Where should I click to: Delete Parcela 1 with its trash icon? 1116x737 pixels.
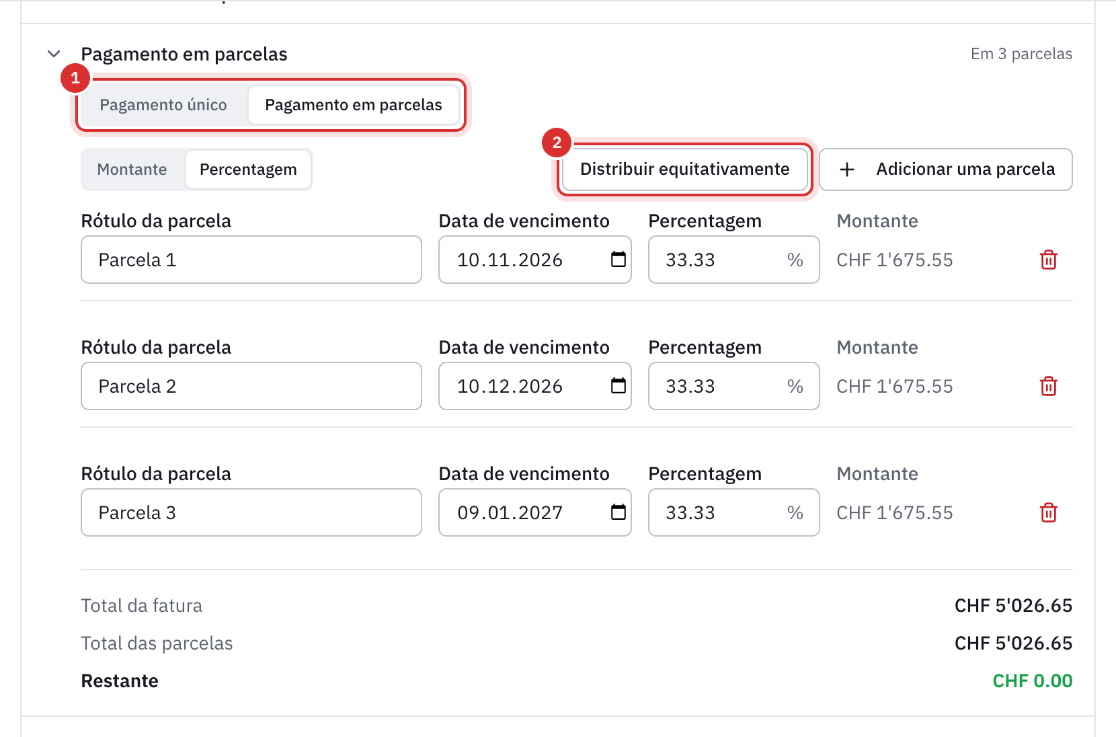click(1049, 260)
